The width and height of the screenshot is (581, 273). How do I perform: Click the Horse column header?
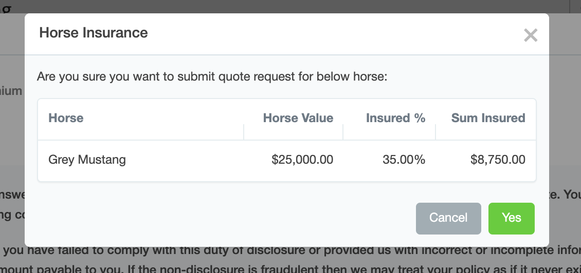tap(66, 118)
